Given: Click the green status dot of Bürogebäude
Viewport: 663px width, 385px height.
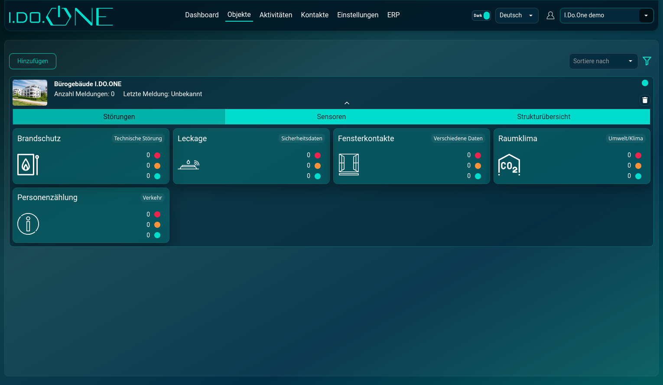Looking at the screenshot, I should (x=645, y=83).
